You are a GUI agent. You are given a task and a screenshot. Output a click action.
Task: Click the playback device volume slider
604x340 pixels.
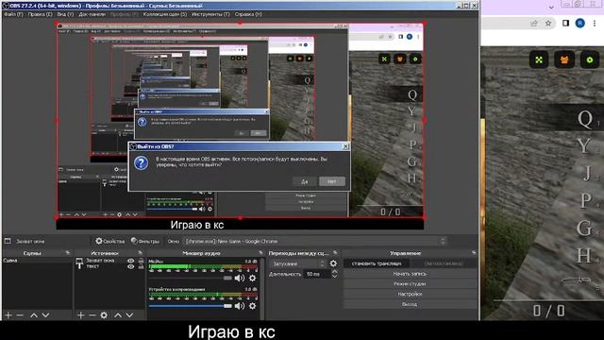click(x=191, y=306)
